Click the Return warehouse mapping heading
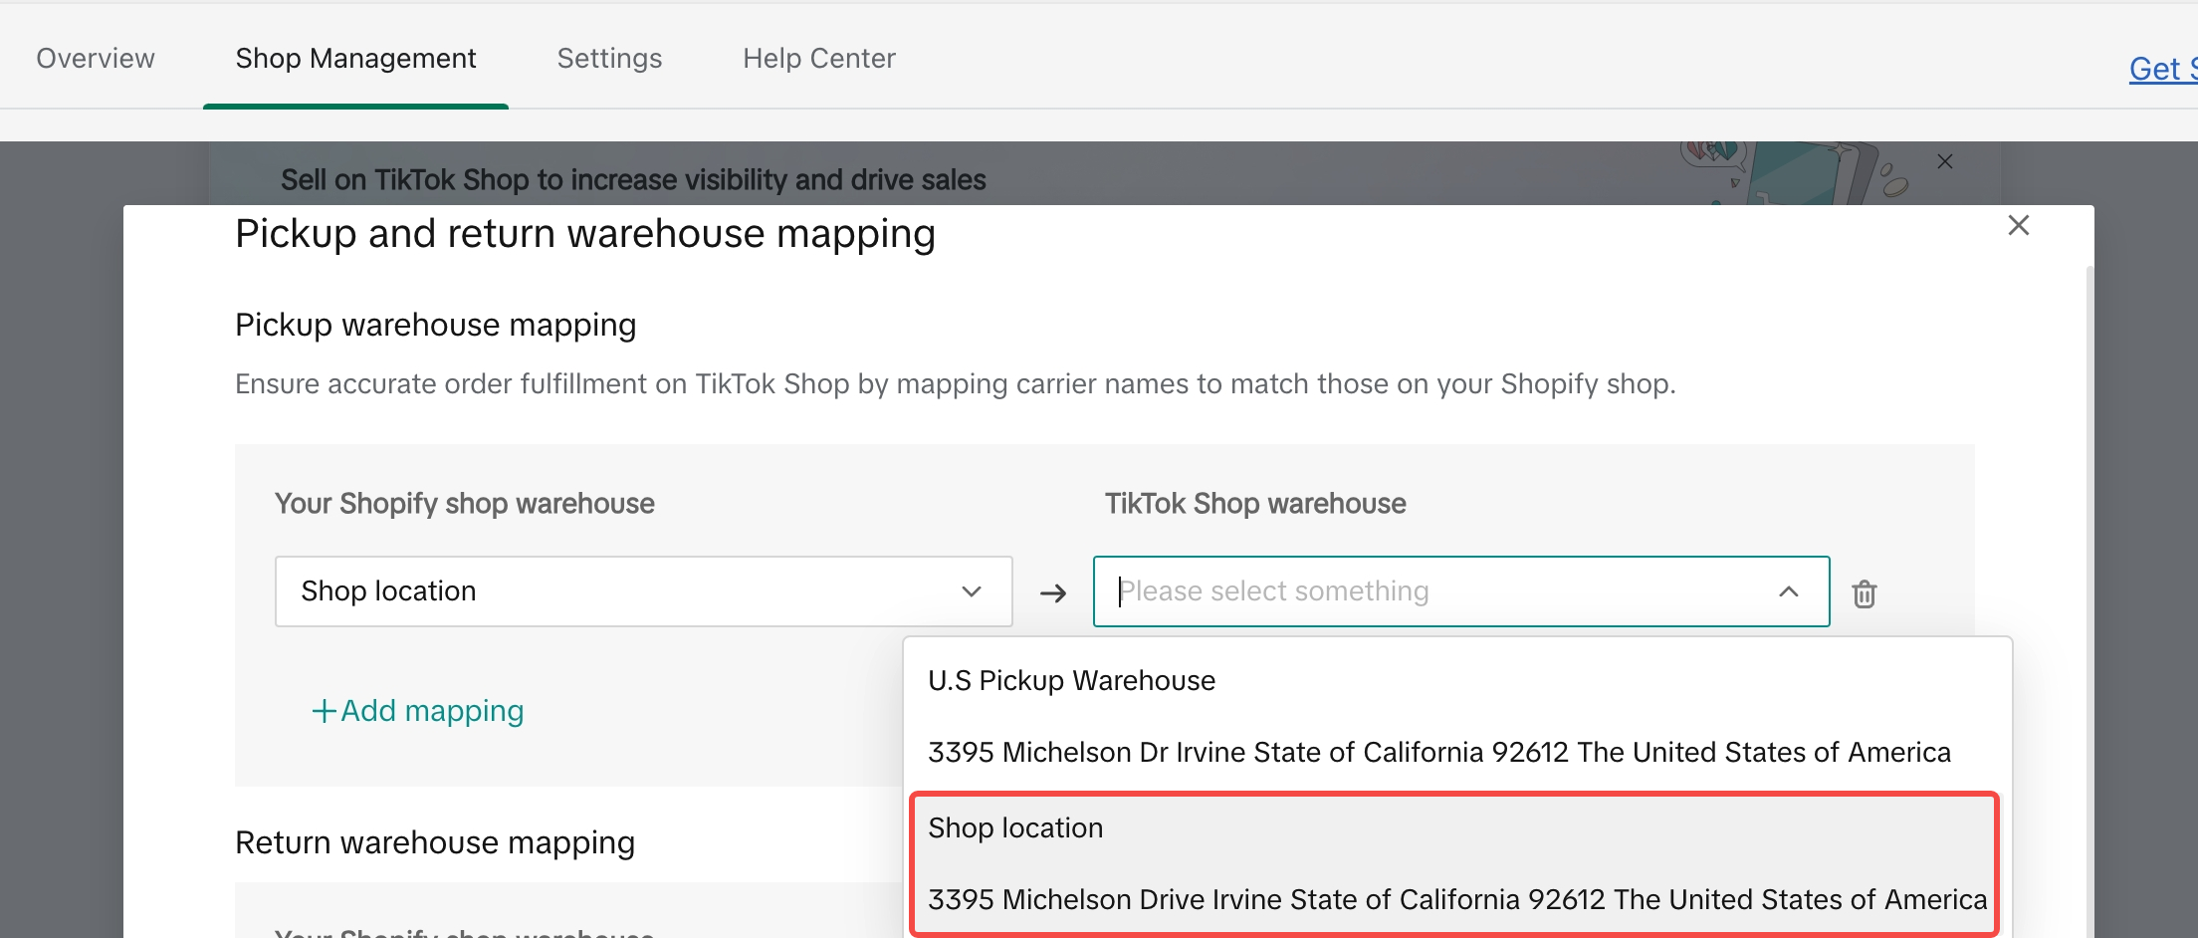The image size is (2198, 938). tap(435, 843)
